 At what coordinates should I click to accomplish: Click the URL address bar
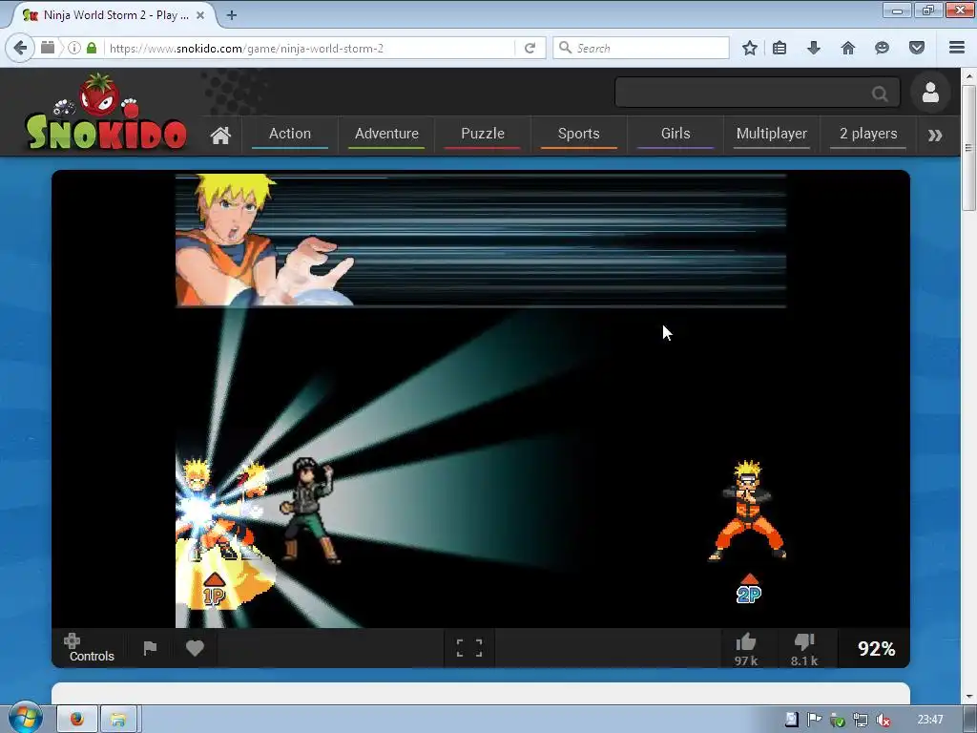[310, 48]
